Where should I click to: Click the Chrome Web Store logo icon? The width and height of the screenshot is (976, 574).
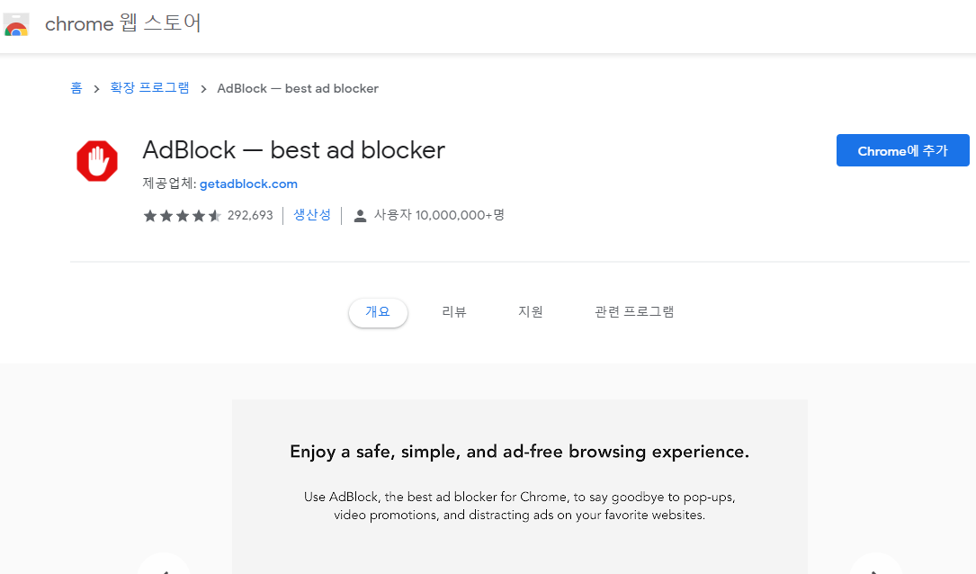pyautogui.click(x=16, y=25)
